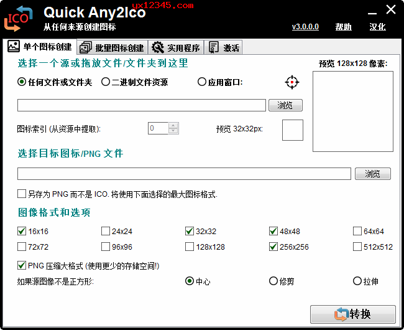Go to the 激活 tab
The width and height of the screenshot is (404, 330).
click(223, 48)
